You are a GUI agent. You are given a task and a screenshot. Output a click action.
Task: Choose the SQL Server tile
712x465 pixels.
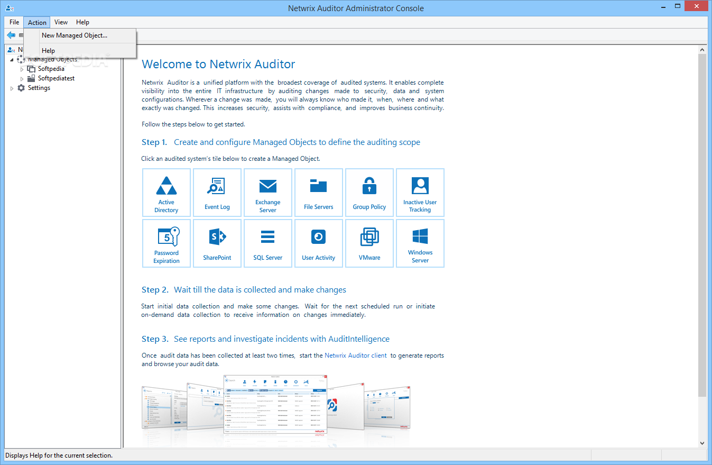268,243
